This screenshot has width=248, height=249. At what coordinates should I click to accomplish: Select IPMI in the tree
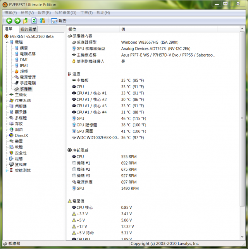pyautogui.click(x=24, y=65)
